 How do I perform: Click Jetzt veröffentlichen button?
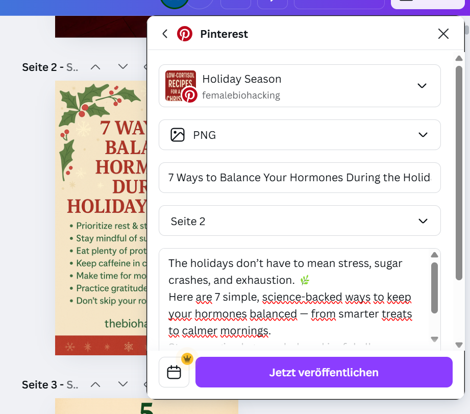tap(324, 372)
